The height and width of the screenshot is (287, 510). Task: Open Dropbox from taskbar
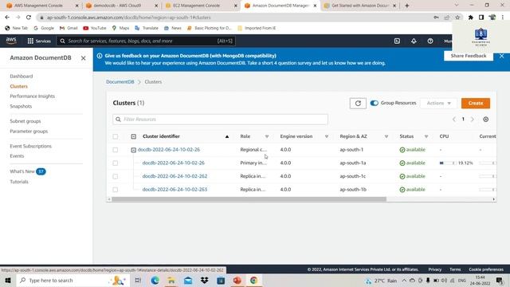[204, 280]
